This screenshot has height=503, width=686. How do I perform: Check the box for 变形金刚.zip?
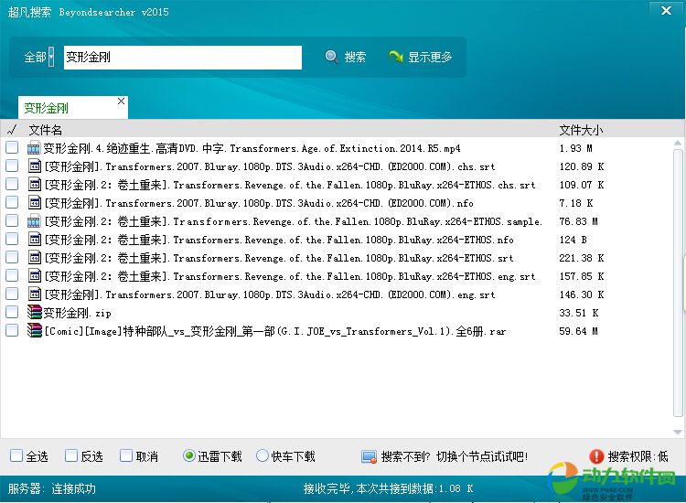(12, 313)
